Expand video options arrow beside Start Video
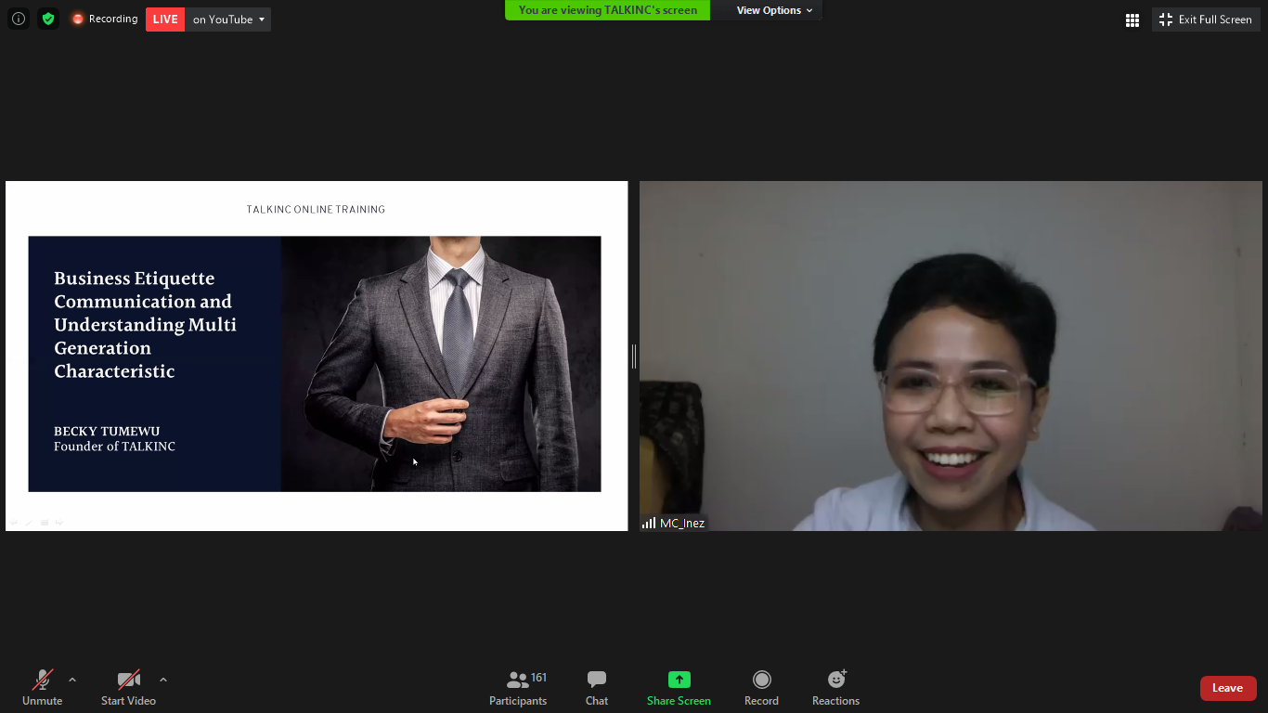This screenshot has height=713, width=1268. [x=163, y=680]
